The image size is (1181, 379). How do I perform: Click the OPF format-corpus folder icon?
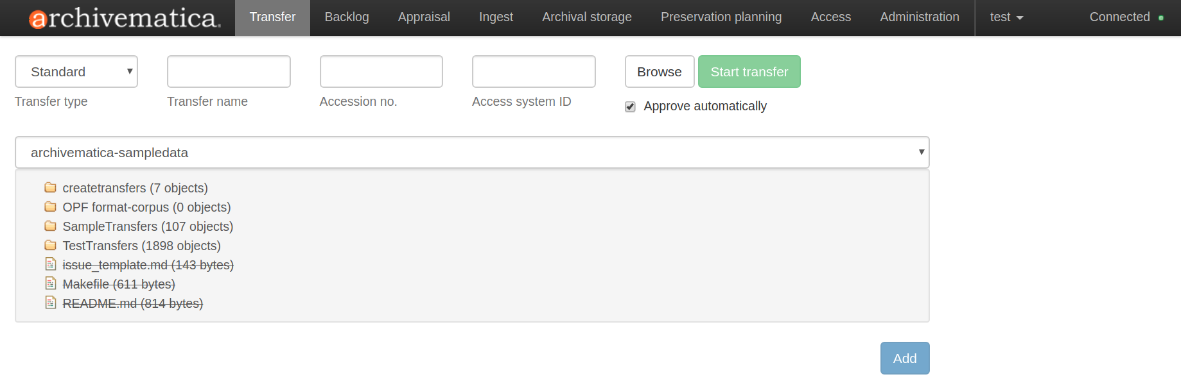50,207
